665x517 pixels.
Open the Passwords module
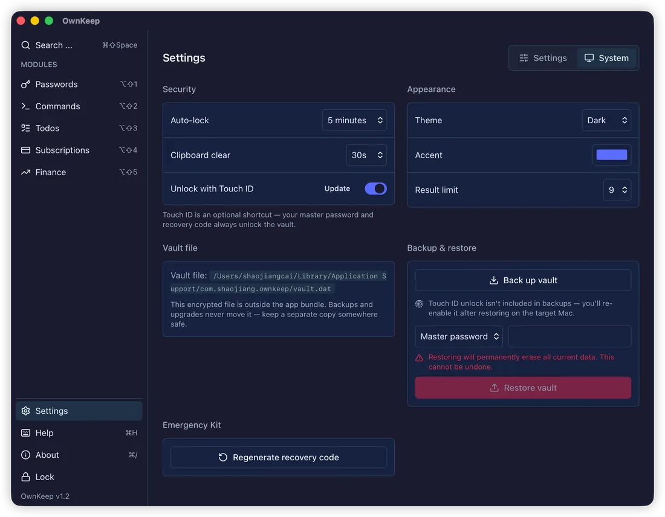[79, 84]
